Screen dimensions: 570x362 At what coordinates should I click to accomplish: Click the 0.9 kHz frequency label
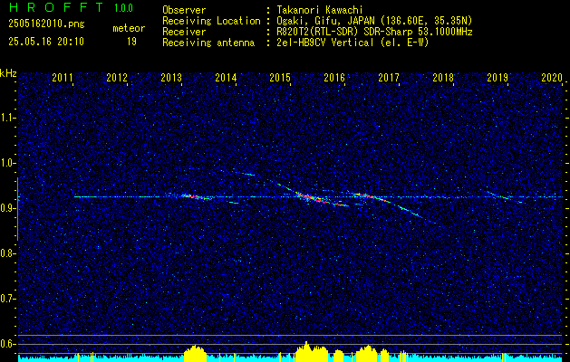click(7, 208)
